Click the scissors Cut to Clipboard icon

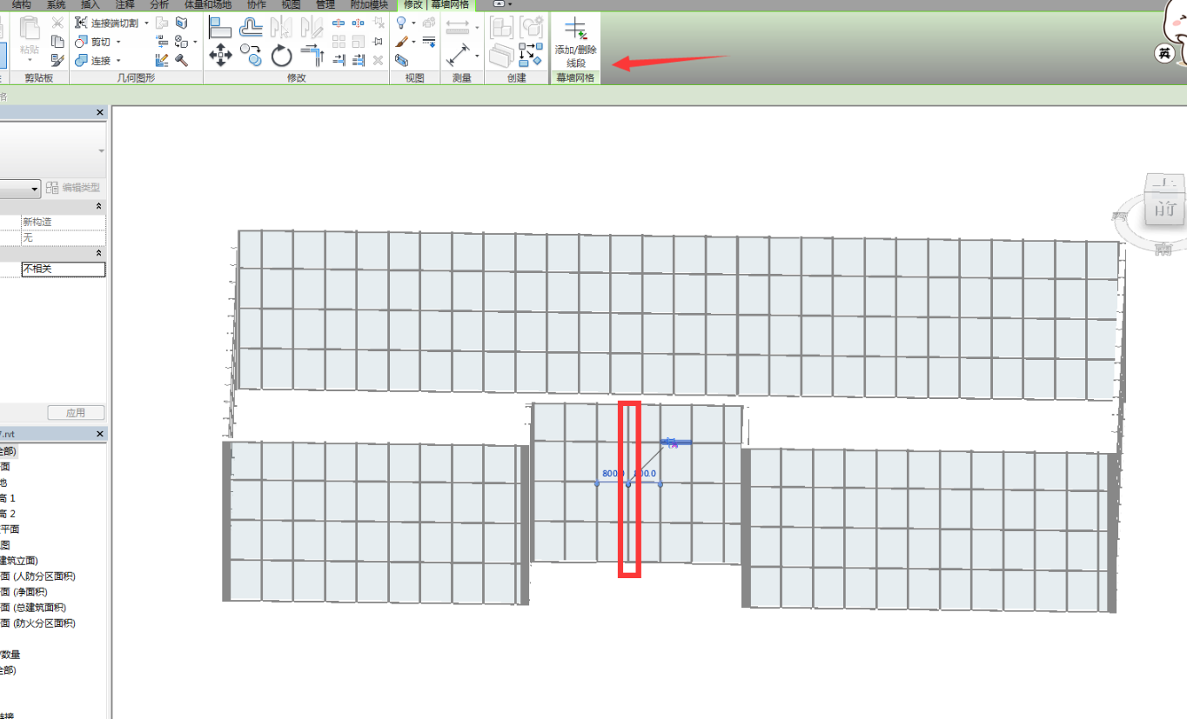point(57,23)
